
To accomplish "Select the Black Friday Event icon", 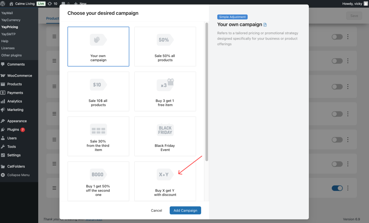I will 165,130.
